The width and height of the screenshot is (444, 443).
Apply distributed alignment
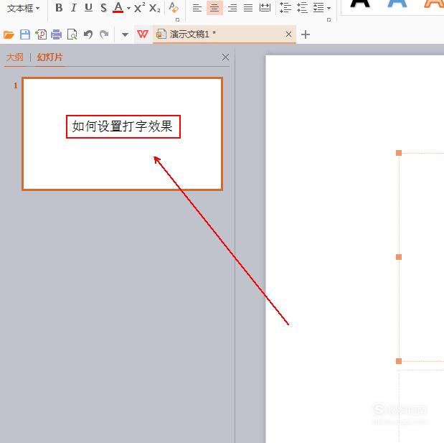265,8
